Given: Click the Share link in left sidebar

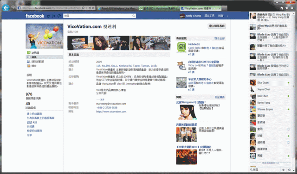Looking at the screenshot, I should click(x=29, y=135).
